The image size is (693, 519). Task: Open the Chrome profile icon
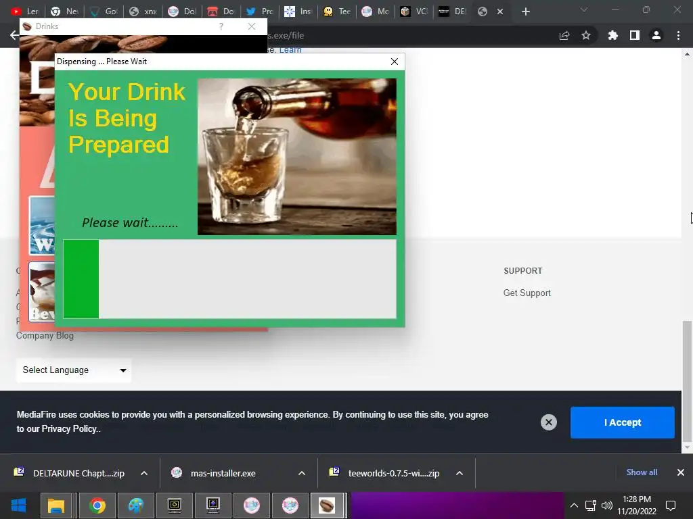click(x=656, y=35)
